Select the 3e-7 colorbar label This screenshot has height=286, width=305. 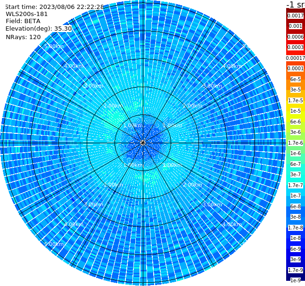(296, 174)
